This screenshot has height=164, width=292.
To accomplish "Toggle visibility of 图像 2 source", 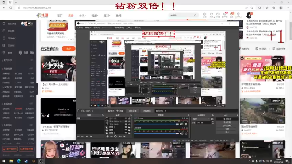I will coord(126,133).
